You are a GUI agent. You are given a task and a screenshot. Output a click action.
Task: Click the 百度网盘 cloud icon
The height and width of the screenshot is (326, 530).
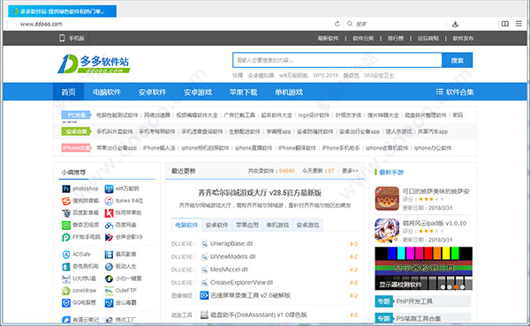coord(109,226)
